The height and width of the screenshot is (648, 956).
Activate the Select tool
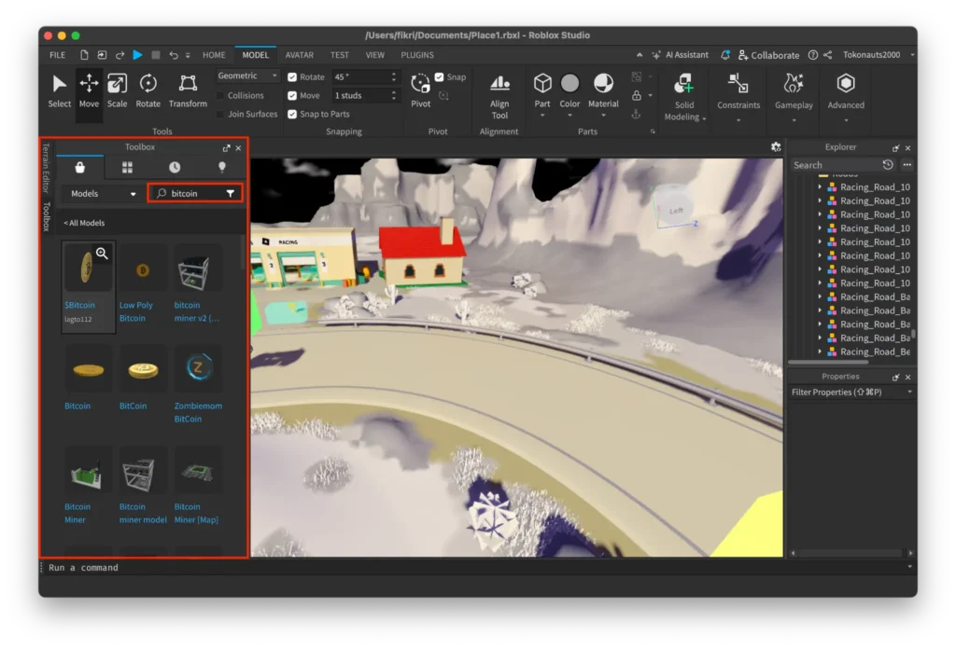[x=59, y=91]
